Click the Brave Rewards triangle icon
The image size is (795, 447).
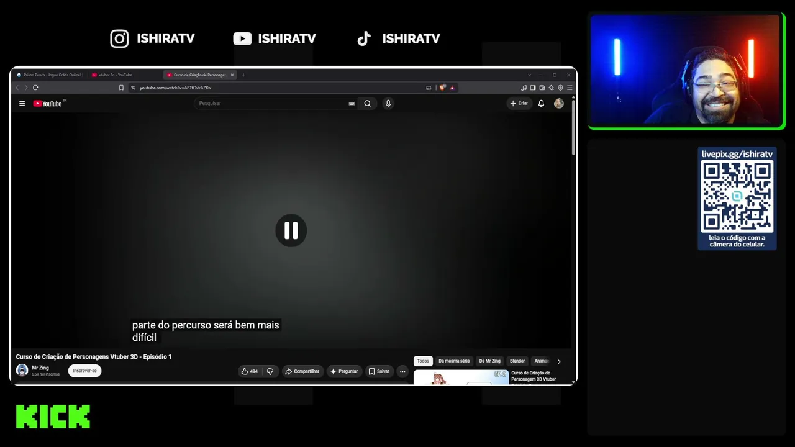click(452, 88)
